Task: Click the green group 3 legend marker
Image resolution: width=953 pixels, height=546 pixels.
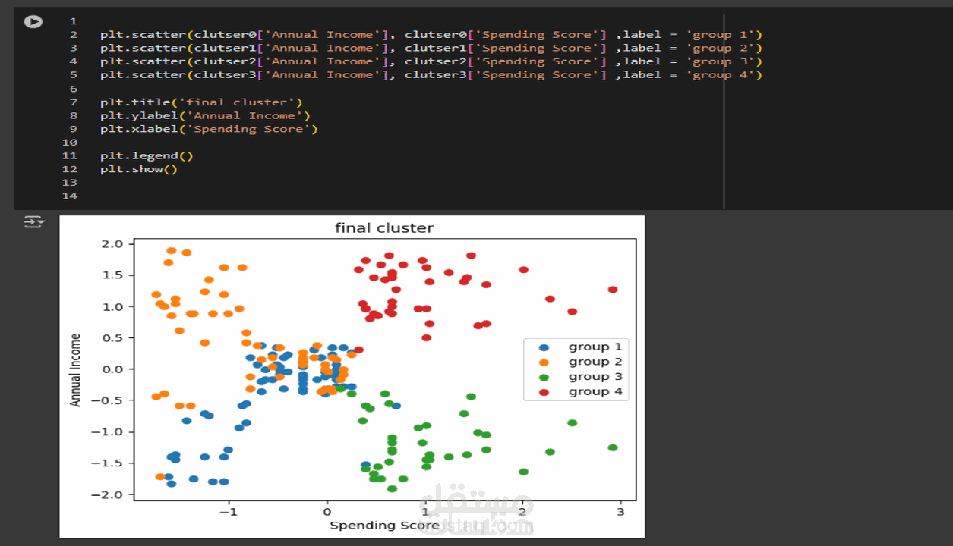Action: (542, 377)
